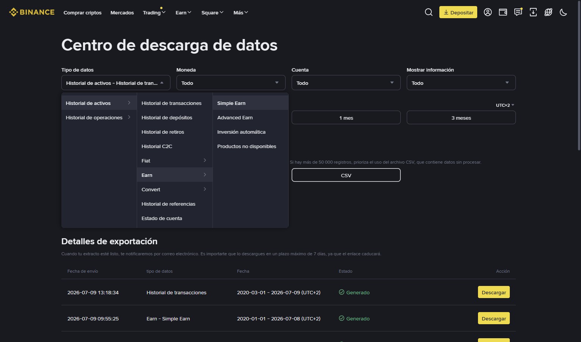
Task: Click the download app icon in header
Action: [x=533, y=12]
